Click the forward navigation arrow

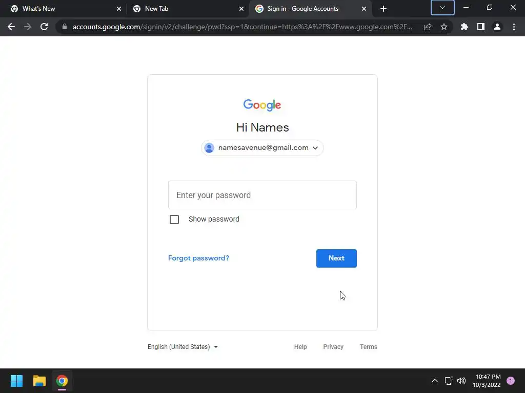[x=28, y=27]
